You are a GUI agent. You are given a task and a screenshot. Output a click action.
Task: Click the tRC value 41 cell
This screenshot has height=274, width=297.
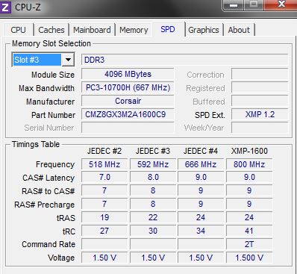[249, 231]
